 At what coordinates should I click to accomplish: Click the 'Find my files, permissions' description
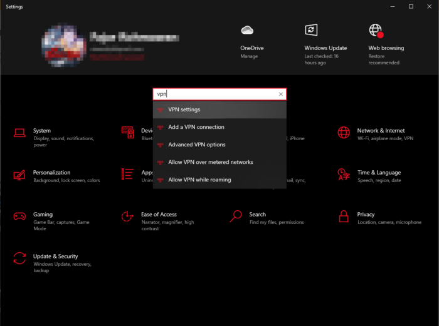tap(277, 222)
